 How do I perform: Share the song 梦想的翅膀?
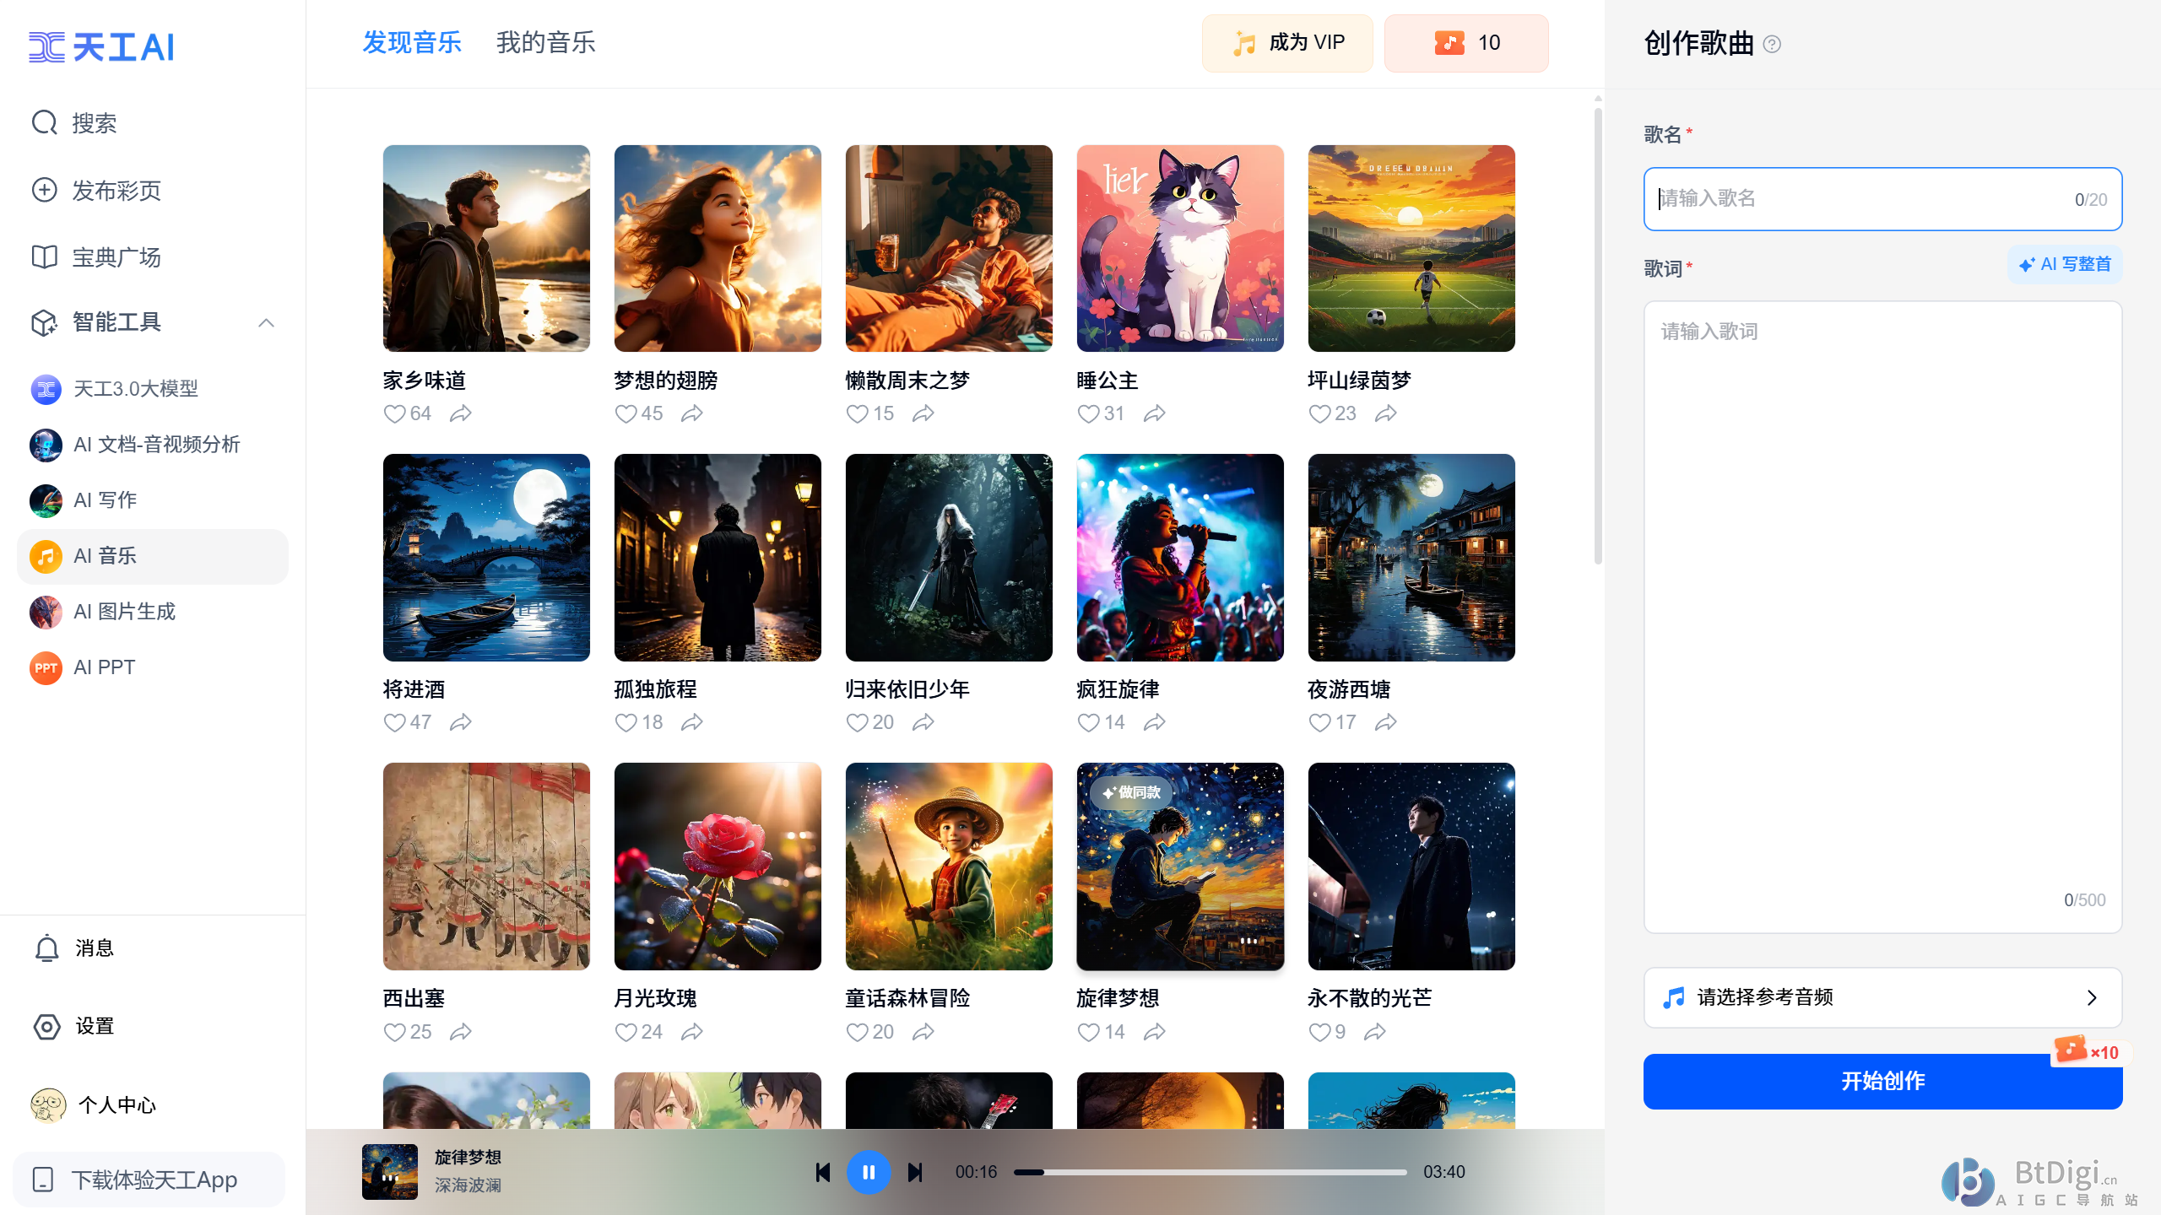point(692,413)
